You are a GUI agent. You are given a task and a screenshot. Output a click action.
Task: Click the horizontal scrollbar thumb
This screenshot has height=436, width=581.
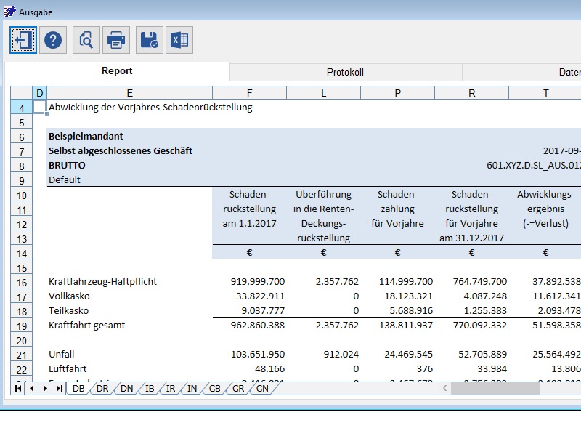point(495,389)
